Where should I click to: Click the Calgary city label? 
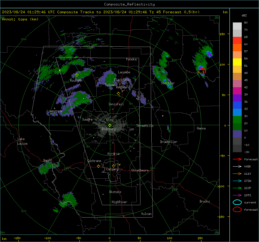[112, 169]
